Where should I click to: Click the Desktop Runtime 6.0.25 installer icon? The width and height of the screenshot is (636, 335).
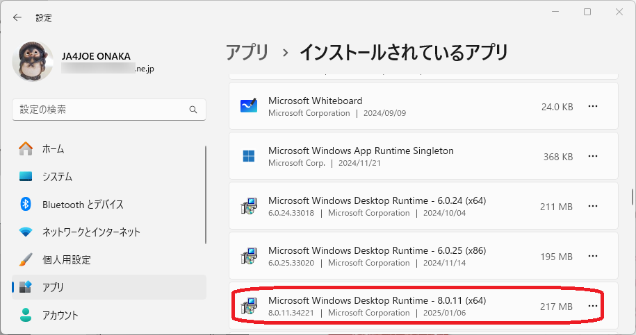(249, 256)
